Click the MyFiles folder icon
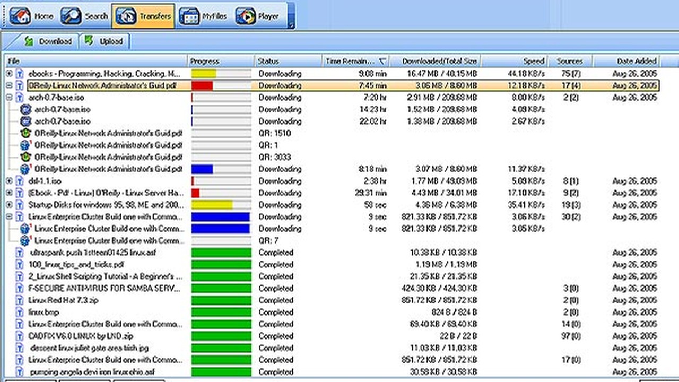Screen dimensions: 679x382 click(x=189, y=16)
